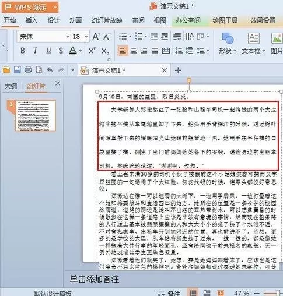Click the text direction icon

click(177, 37)
